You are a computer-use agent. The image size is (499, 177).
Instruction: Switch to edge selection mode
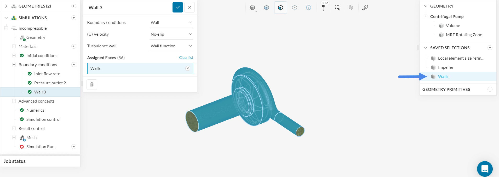pyautogui.click(x=295, y=8)
